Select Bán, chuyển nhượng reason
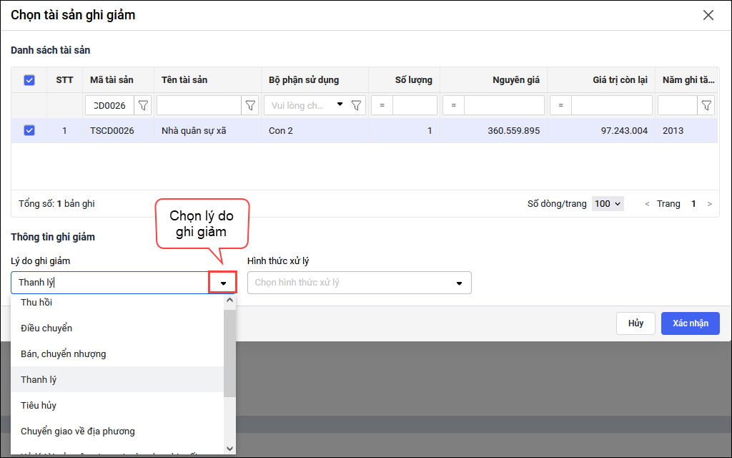The width and height of the screenshot is (732, 458). 64,354
